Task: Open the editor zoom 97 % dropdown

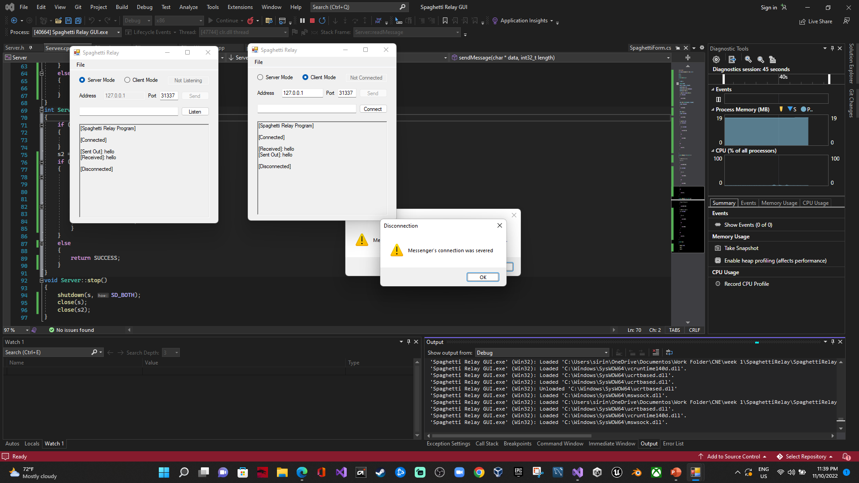Action: 27,330
